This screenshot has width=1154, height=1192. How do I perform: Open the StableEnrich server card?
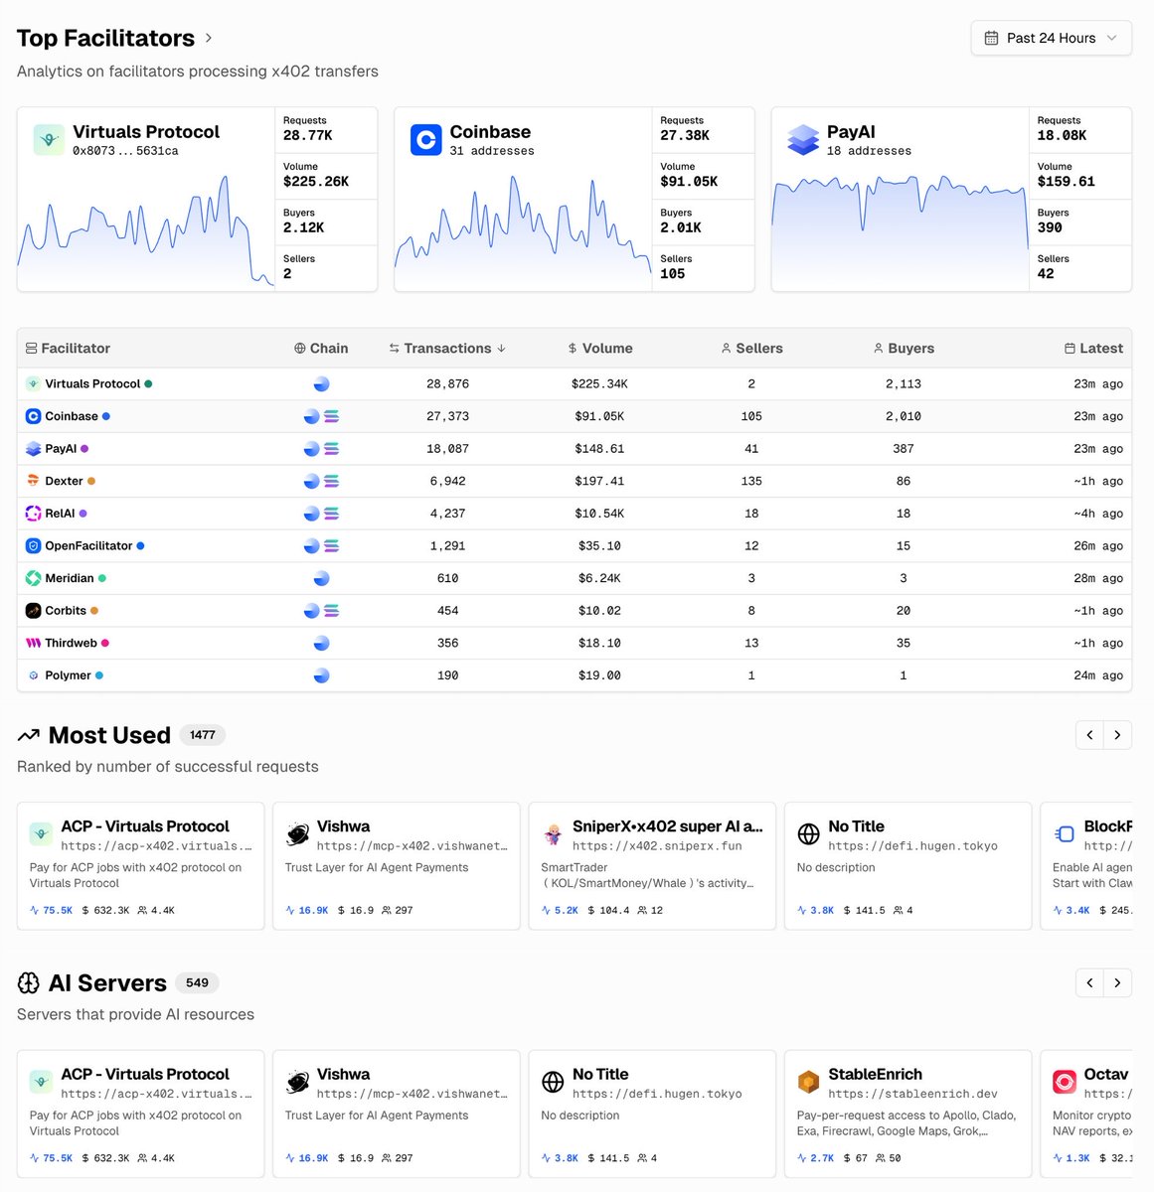[907, 1114]
